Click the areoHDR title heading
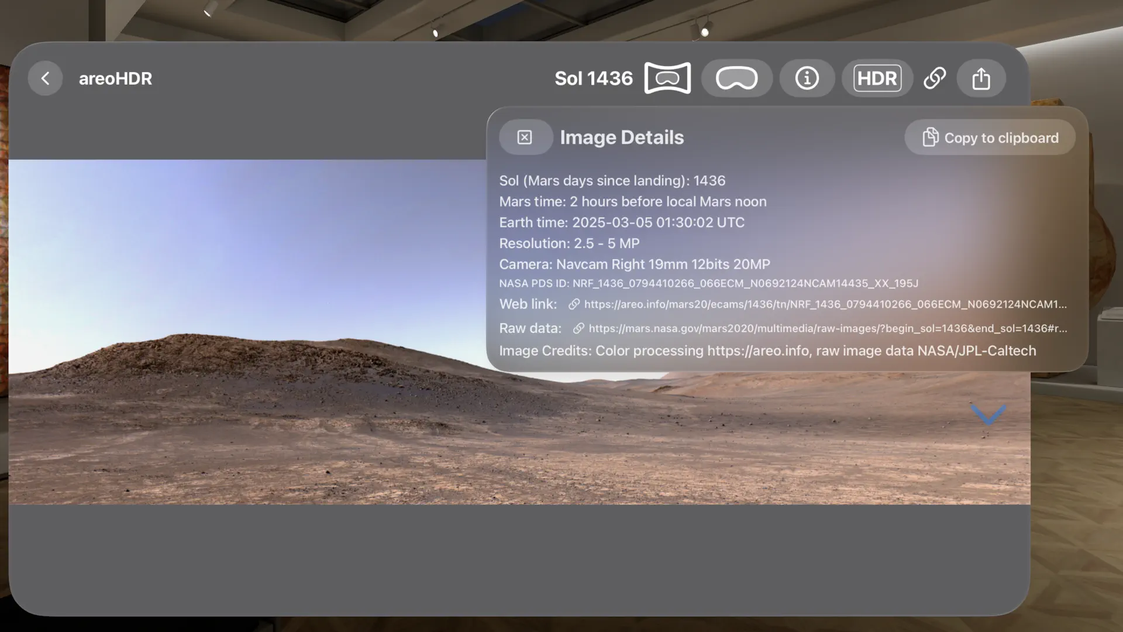 (115, 78)
